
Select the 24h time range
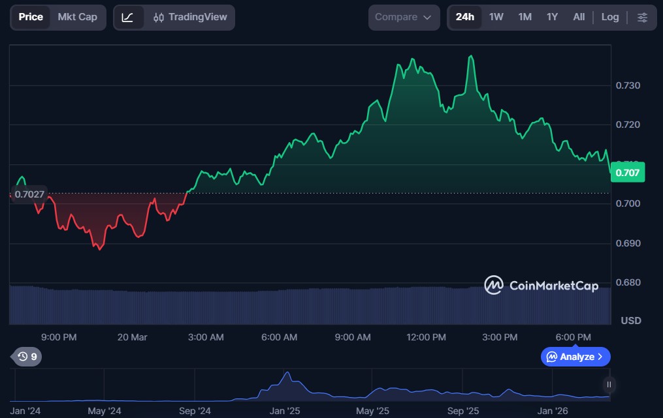(464, 18)
